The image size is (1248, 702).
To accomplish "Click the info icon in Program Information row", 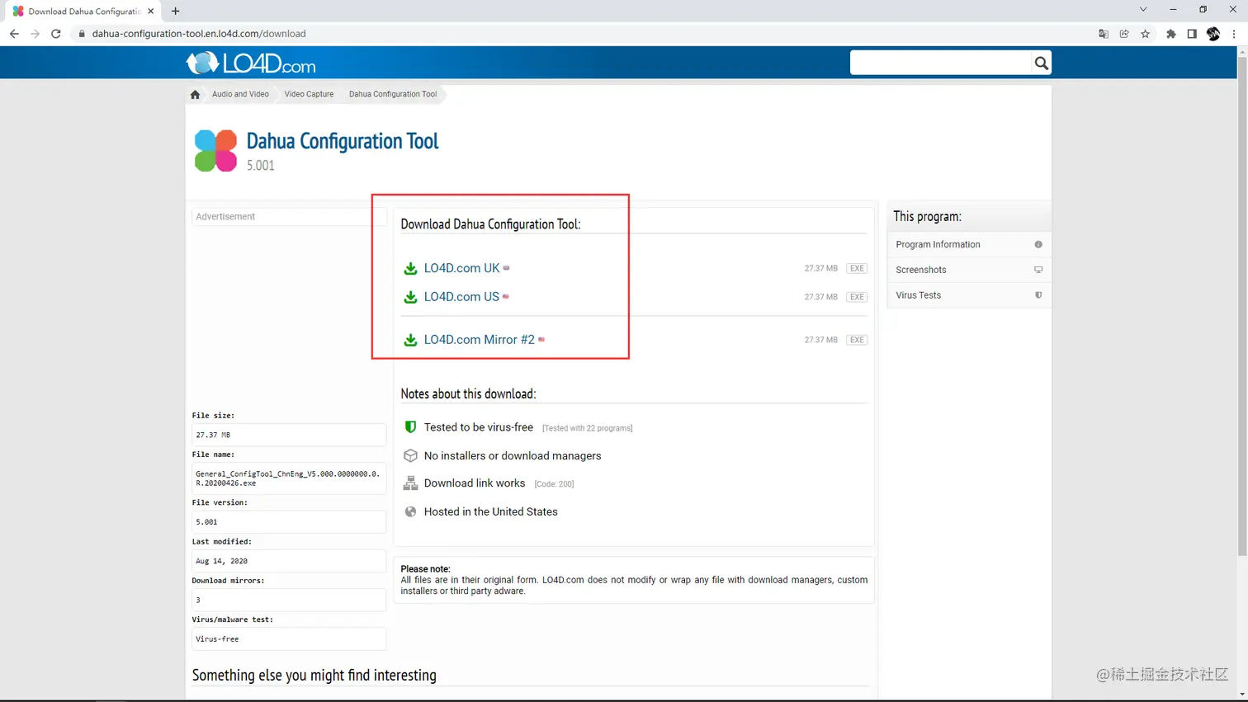I will pos(1038,244).
